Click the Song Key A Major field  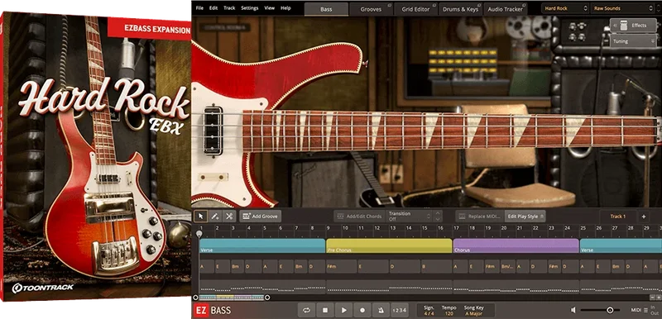click(x=473, y=311)
